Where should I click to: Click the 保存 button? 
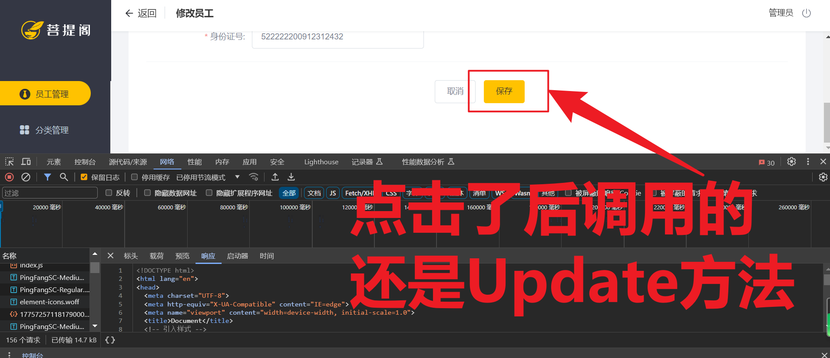coord(504,91)
